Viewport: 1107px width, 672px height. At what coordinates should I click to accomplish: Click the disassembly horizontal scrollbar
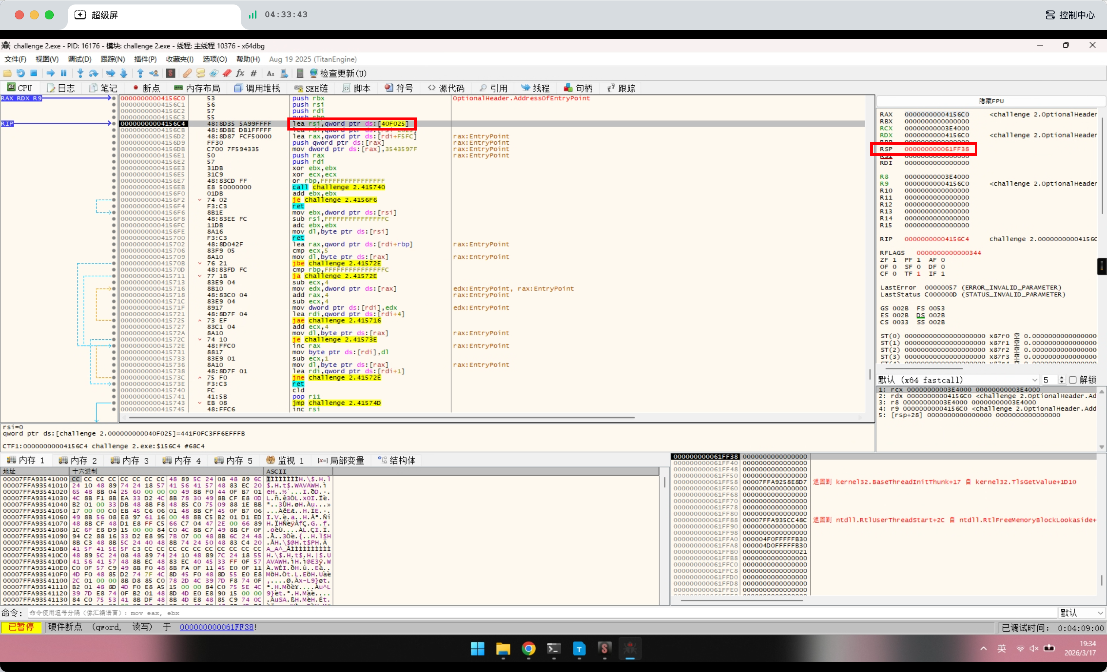382,418
